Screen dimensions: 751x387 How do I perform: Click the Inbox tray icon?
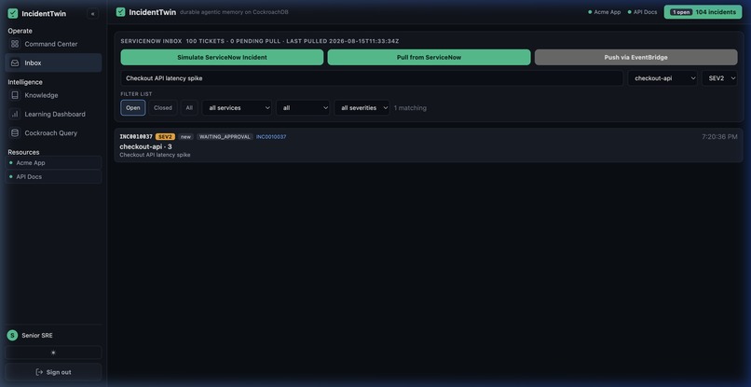tap(15, 62)
